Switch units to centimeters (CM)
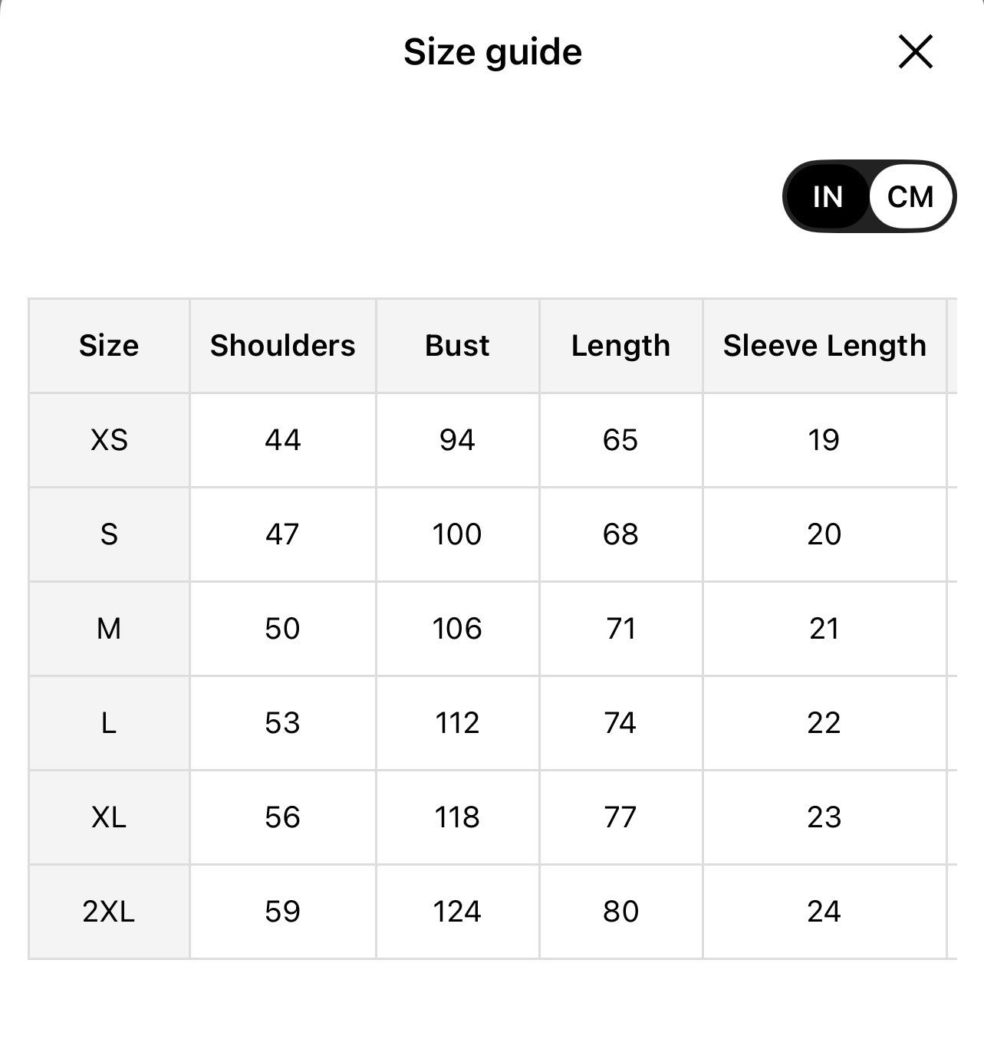984x1042 pixels. (910, 197)
